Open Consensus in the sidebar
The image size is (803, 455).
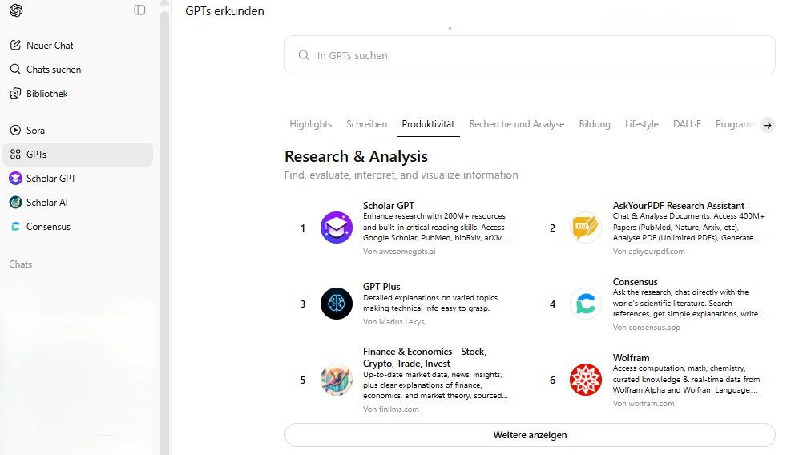pyautogui.click(x=48, y=227)
